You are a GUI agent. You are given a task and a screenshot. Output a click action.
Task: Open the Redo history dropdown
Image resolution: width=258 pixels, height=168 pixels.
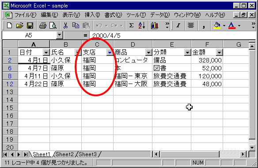coord(121,26)
